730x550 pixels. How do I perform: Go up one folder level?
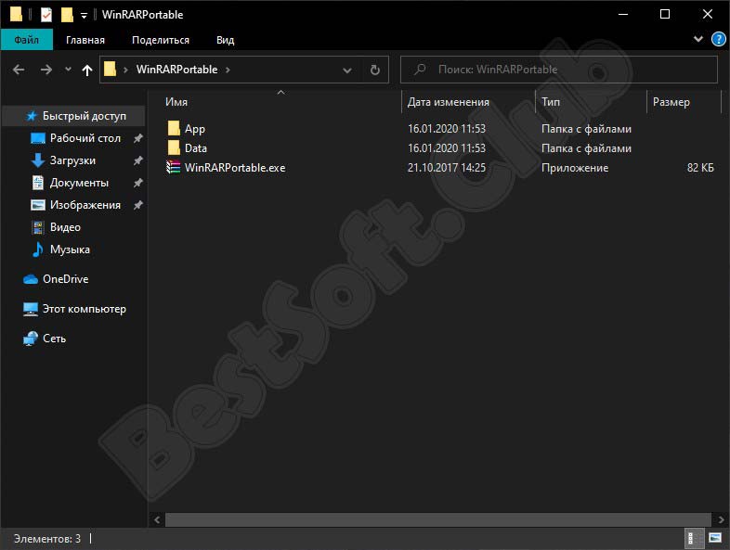(x=87, y=70)
